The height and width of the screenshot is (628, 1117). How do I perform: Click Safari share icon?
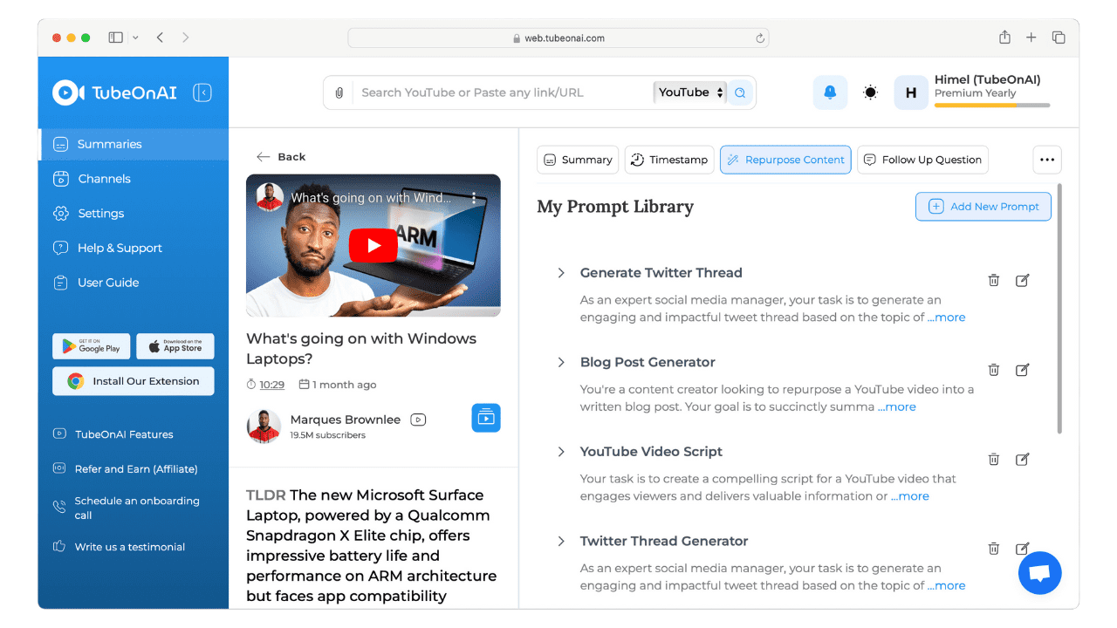(x=1004, y=38)
